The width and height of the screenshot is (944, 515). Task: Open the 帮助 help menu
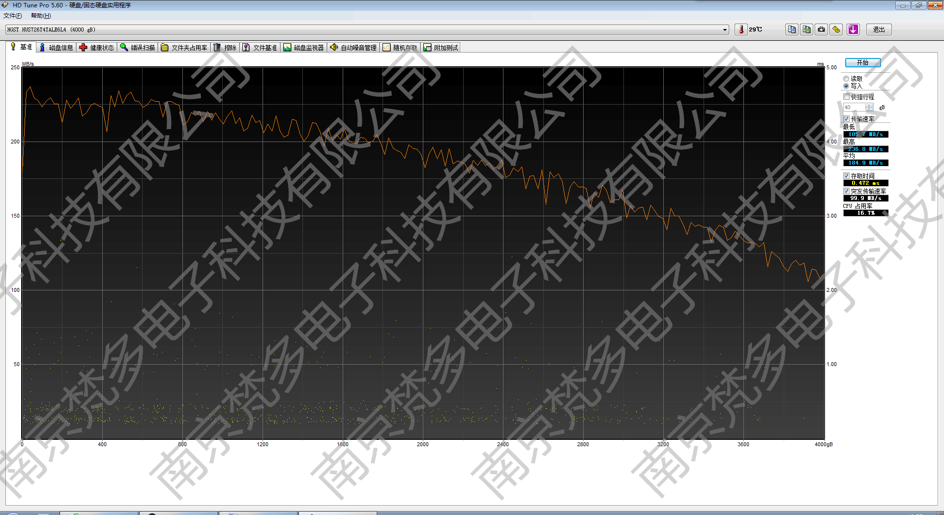point(41,16)
